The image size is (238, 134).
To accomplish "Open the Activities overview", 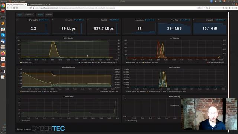I will [4, 1].
